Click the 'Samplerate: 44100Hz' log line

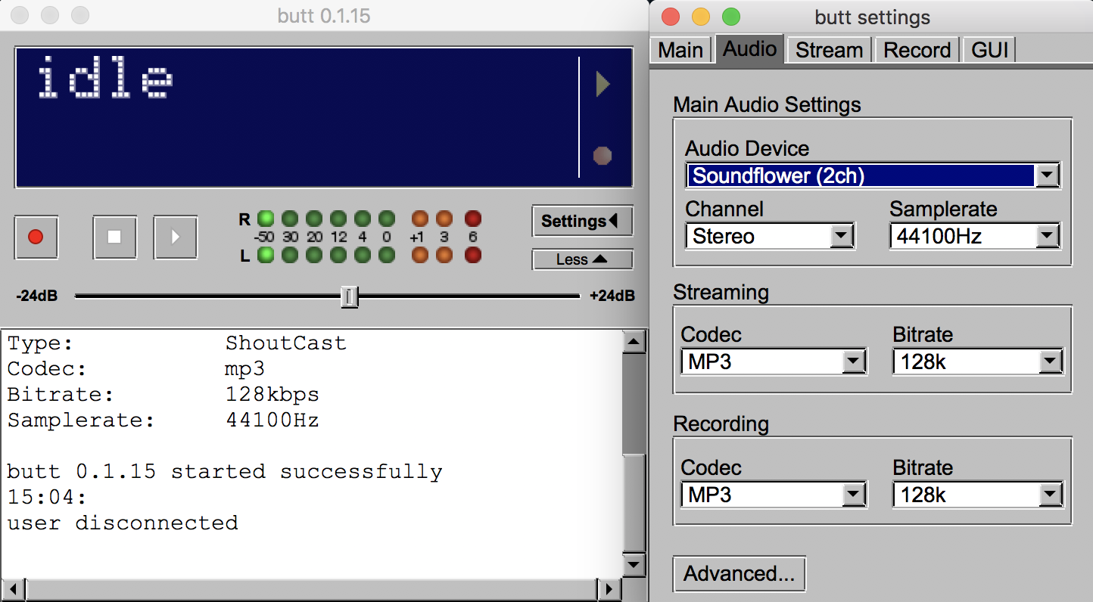163,420
